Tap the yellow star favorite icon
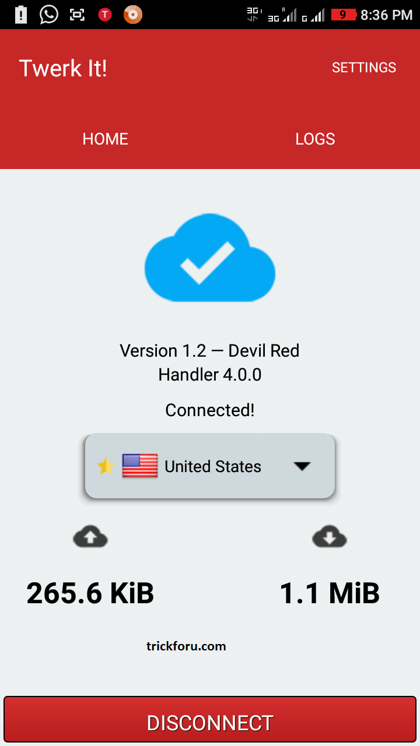The height and width of the screenshot is (746, 420). click(106, 466)
